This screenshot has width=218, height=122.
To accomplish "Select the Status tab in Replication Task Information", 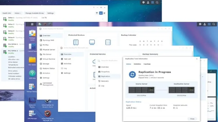I will pyautogui.click(x=128, y=64).
